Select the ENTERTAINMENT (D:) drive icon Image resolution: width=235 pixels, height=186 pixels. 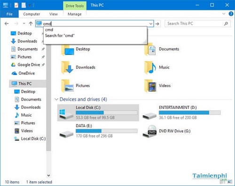[x=149, y=116]
